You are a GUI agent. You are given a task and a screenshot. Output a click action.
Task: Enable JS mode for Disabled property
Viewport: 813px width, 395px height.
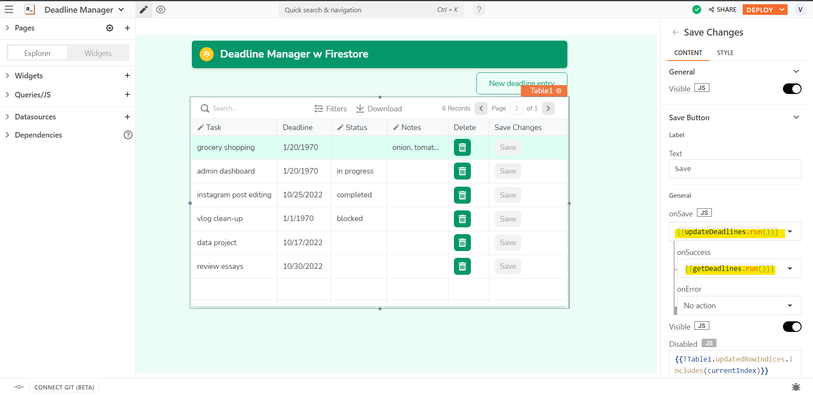[x=708, y=343]
